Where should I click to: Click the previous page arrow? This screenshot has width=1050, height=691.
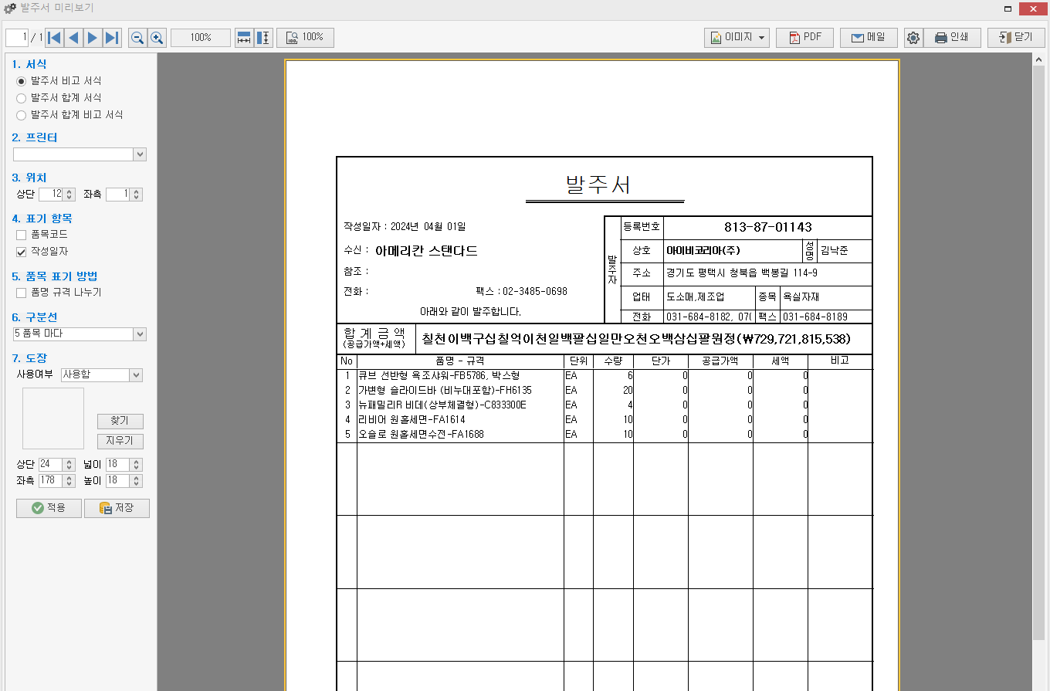coord(73,38)
